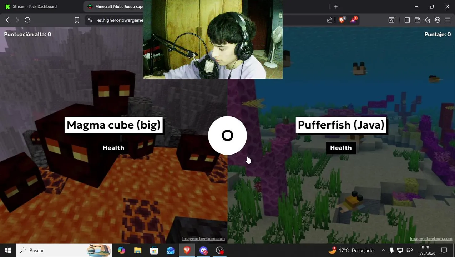Open Leo AI sparkle icon

click(x=428, y=20)
